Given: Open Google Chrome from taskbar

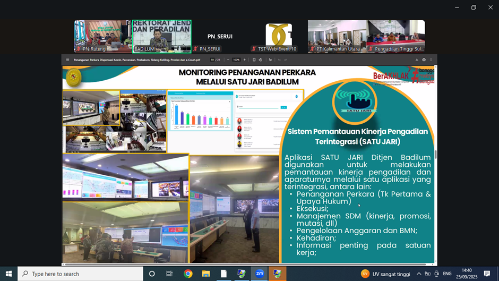Looking at the screenshot, I should click(x=188, y=274).
